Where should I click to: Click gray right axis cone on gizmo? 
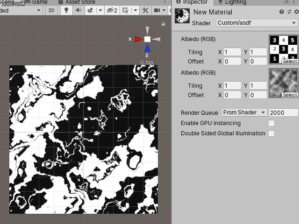point(156,39)
